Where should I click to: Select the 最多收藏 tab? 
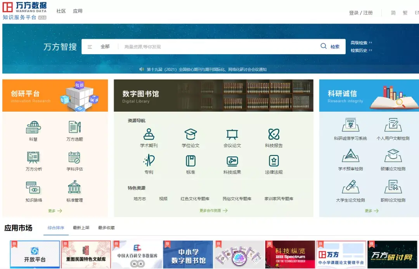(x=106, y=228)
